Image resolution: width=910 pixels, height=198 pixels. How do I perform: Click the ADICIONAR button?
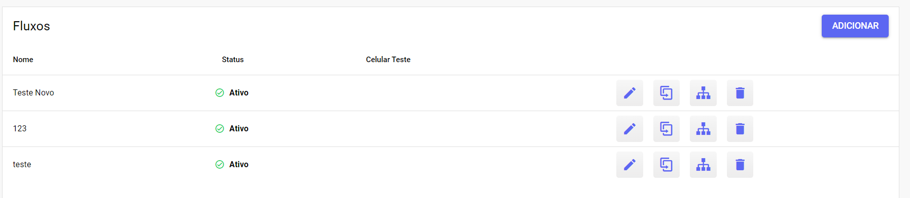855,26
